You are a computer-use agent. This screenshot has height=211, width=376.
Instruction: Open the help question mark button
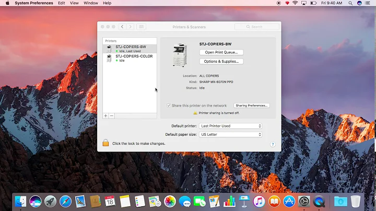pos(273,144)
